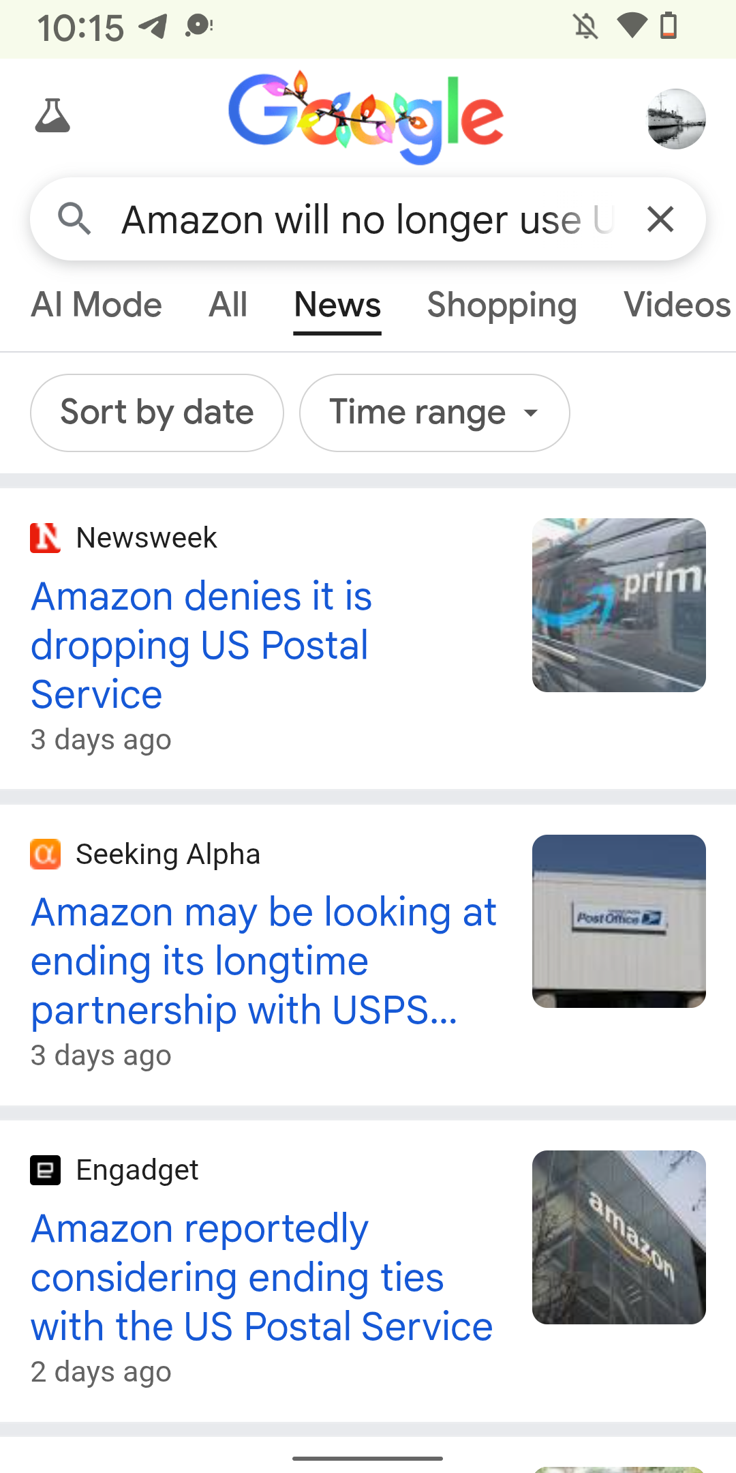Tap the magnifying glass search icon
Viewport: 736px width, 1473px height.
click(x=74, y=220)
